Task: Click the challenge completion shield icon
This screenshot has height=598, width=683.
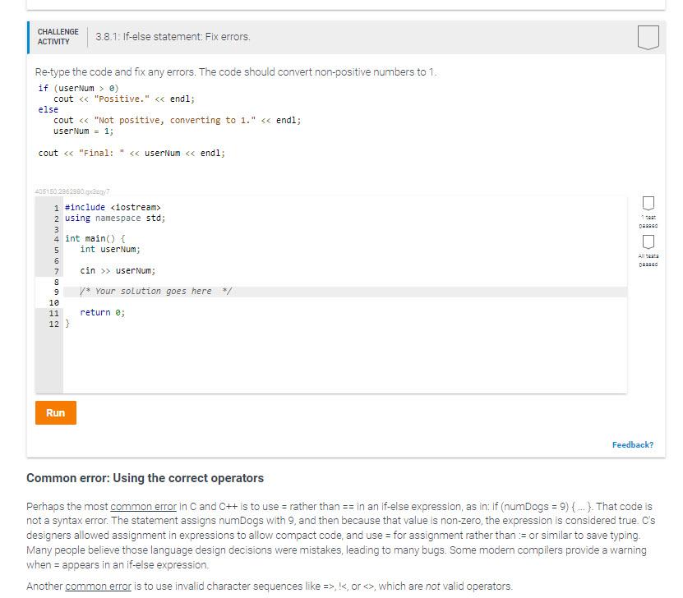Action: coord(648,36)
